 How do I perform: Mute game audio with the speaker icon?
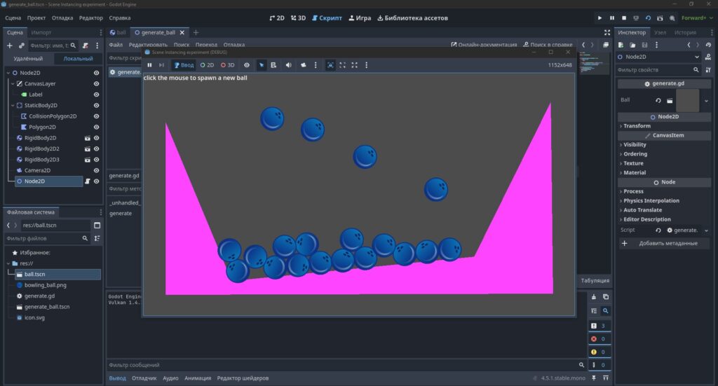click(x=288, y=65)
